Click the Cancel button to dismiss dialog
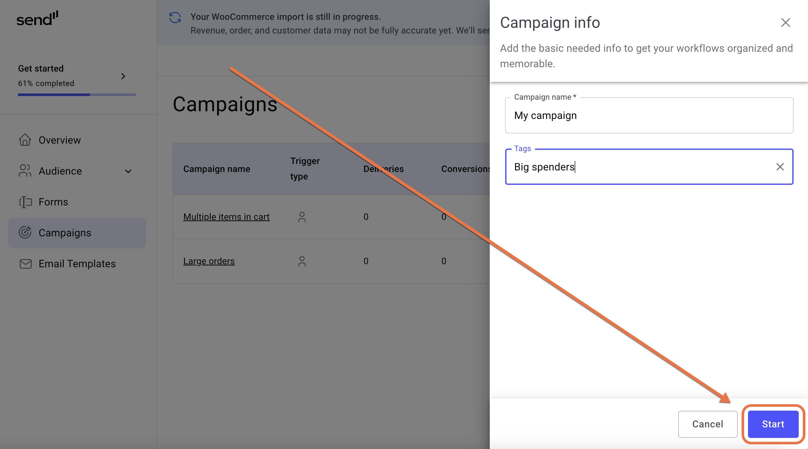This screenshot has width=808, height=449. click(x=707, y=424)
